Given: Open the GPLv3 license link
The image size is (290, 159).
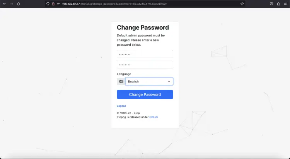Looking at the screenshot, I should pos(154,117).
